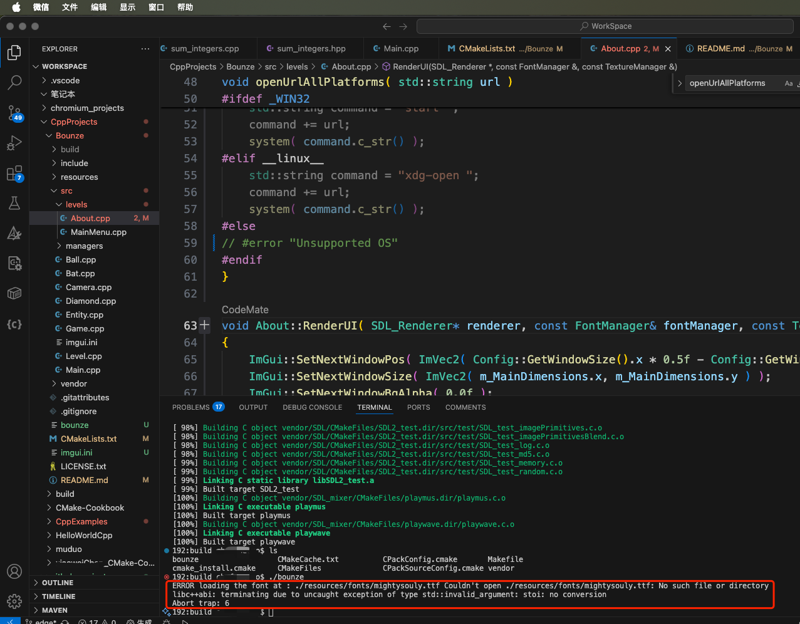Expand the TIMELINE section
This screenshot has height=624, width=800.
[94, 596]
